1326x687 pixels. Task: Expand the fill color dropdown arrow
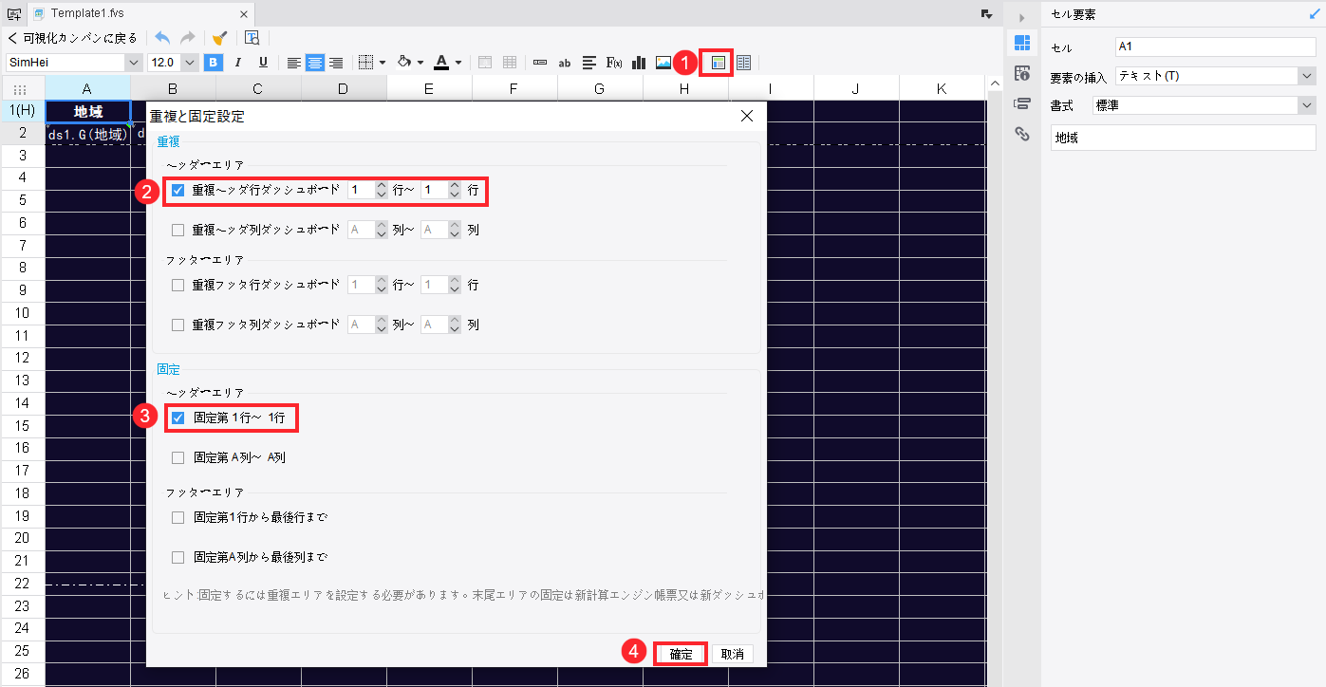point(420,63)
